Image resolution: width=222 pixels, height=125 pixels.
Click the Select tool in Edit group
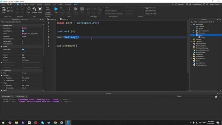point(40,9)
